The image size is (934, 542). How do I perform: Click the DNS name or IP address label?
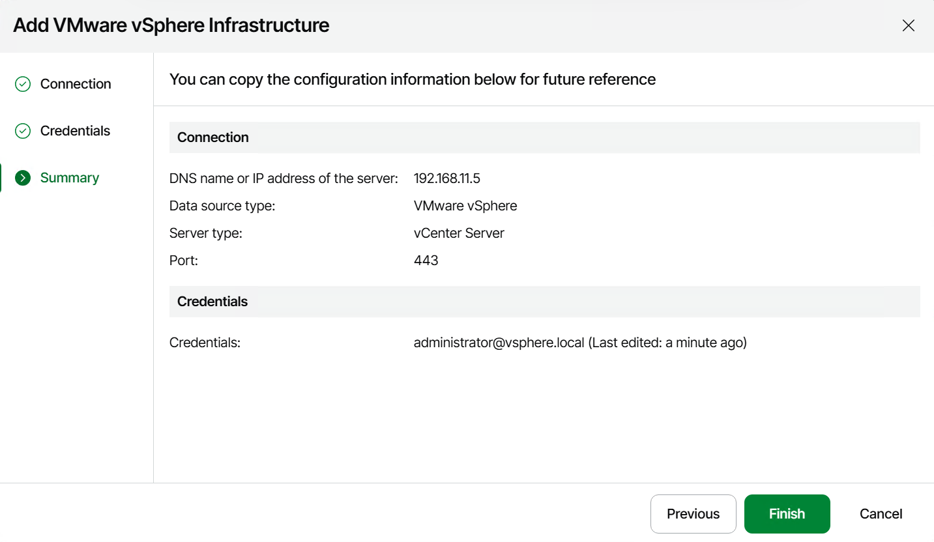(284, 178)
